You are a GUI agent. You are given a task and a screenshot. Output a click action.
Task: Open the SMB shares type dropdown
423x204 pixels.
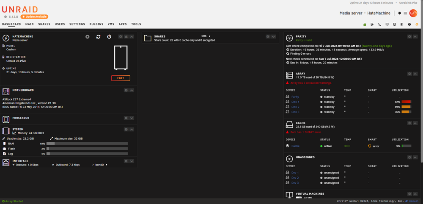[x=206, y=36]
